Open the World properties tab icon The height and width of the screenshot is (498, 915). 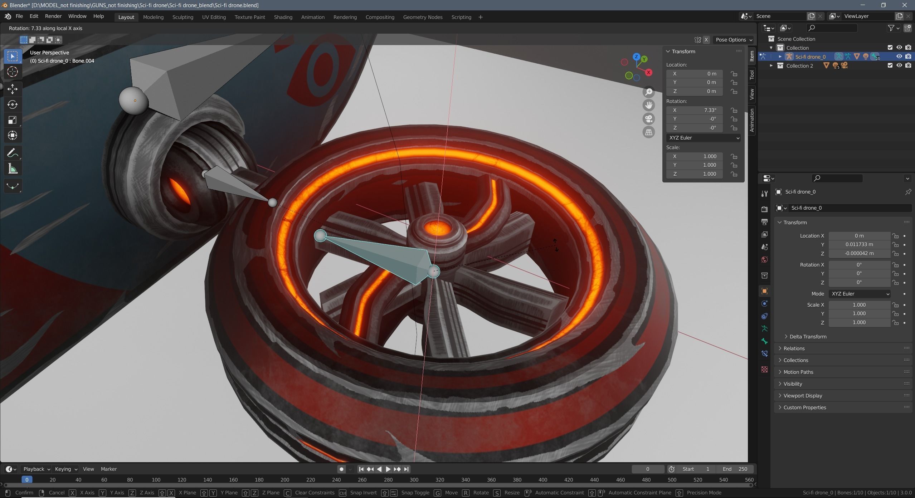tap(764, 259)
